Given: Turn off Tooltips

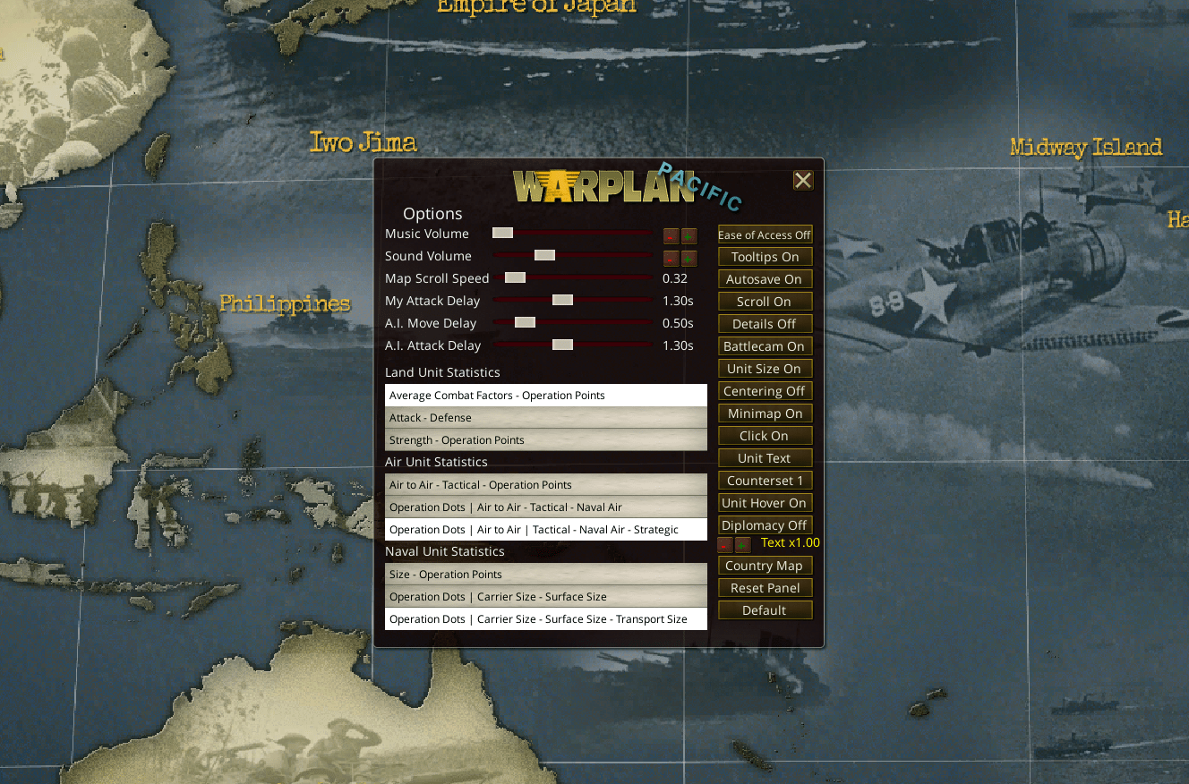Looking at the screenshot, I should pyautogui.click(x=765, y=257).
